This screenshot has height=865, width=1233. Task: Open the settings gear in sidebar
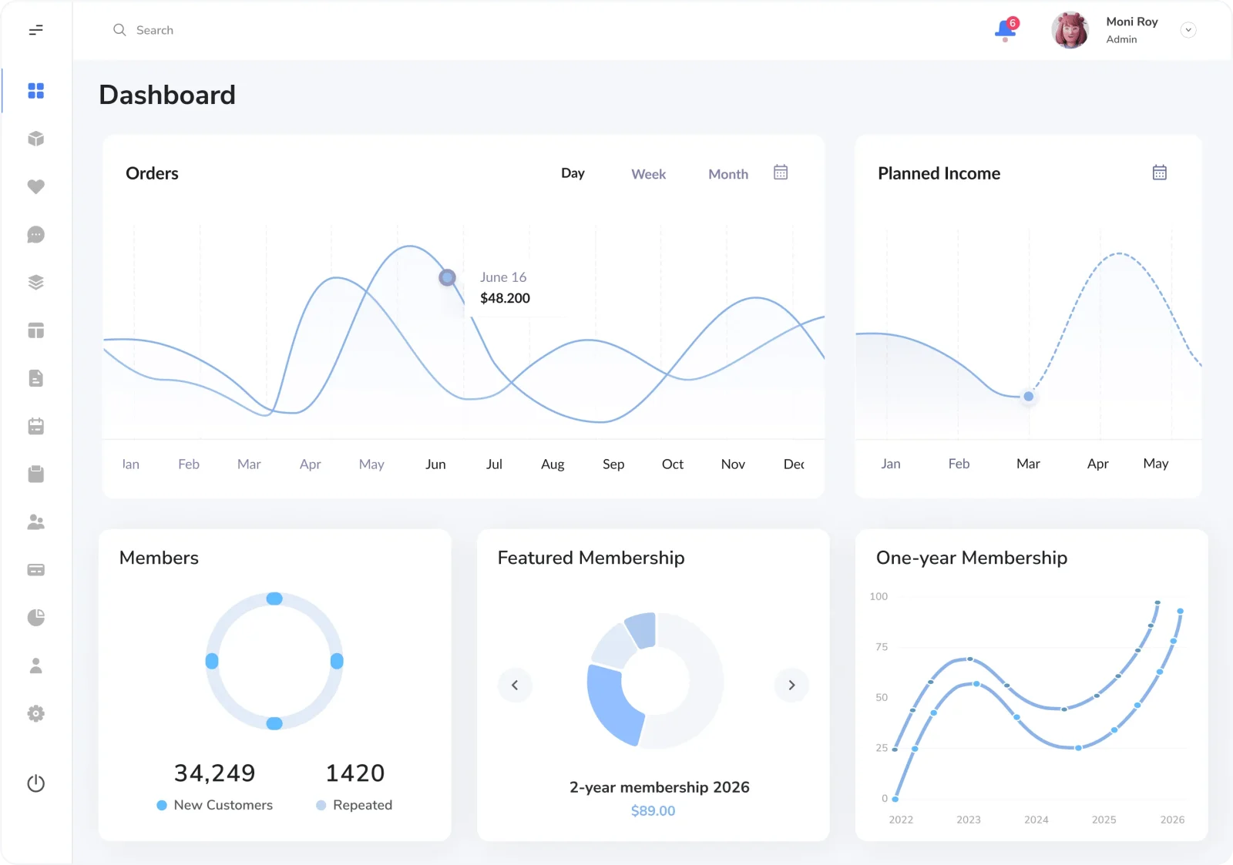pyautogui.click(x=35, y=713)
